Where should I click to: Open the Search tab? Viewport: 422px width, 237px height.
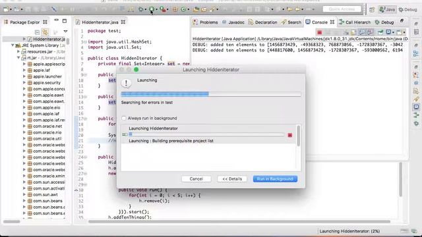click(x=291, y=22)
